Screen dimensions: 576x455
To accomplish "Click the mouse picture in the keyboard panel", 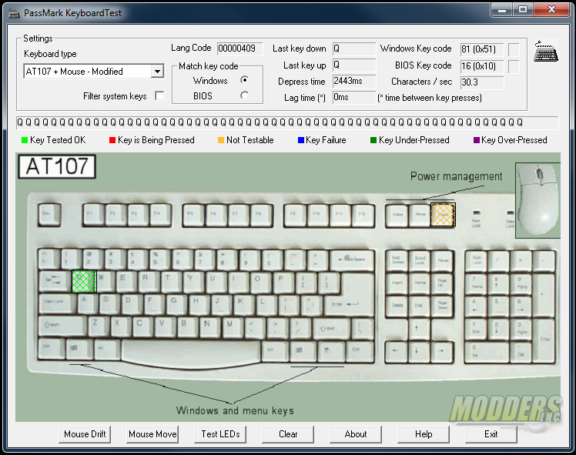I will click(x=537, y=199).
